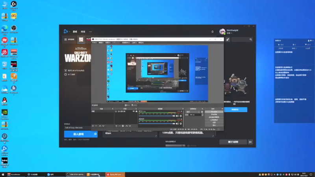This screenshot has width=315, height=177.
Task: Click the SlimShadyM profile avatar
Action: 222,31
